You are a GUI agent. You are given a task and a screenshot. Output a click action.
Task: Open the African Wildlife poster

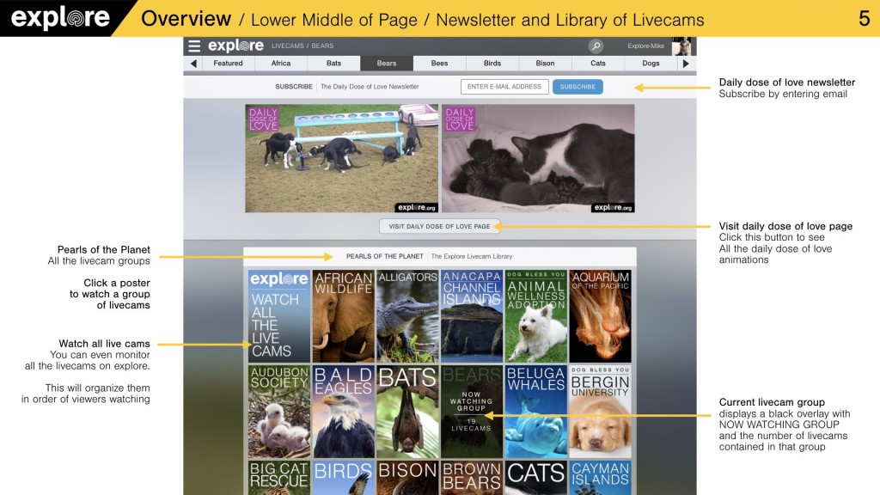click(343, 316)
